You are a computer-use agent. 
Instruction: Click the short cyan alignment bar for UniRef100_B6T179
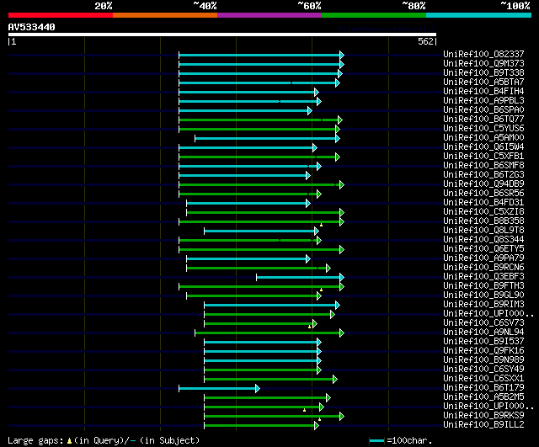[x=217, y=389]
